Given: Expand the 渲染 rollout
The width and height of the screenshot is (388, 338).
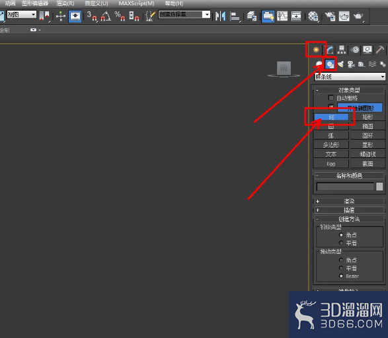Looking at the screenshot, I should pos(349,201).
